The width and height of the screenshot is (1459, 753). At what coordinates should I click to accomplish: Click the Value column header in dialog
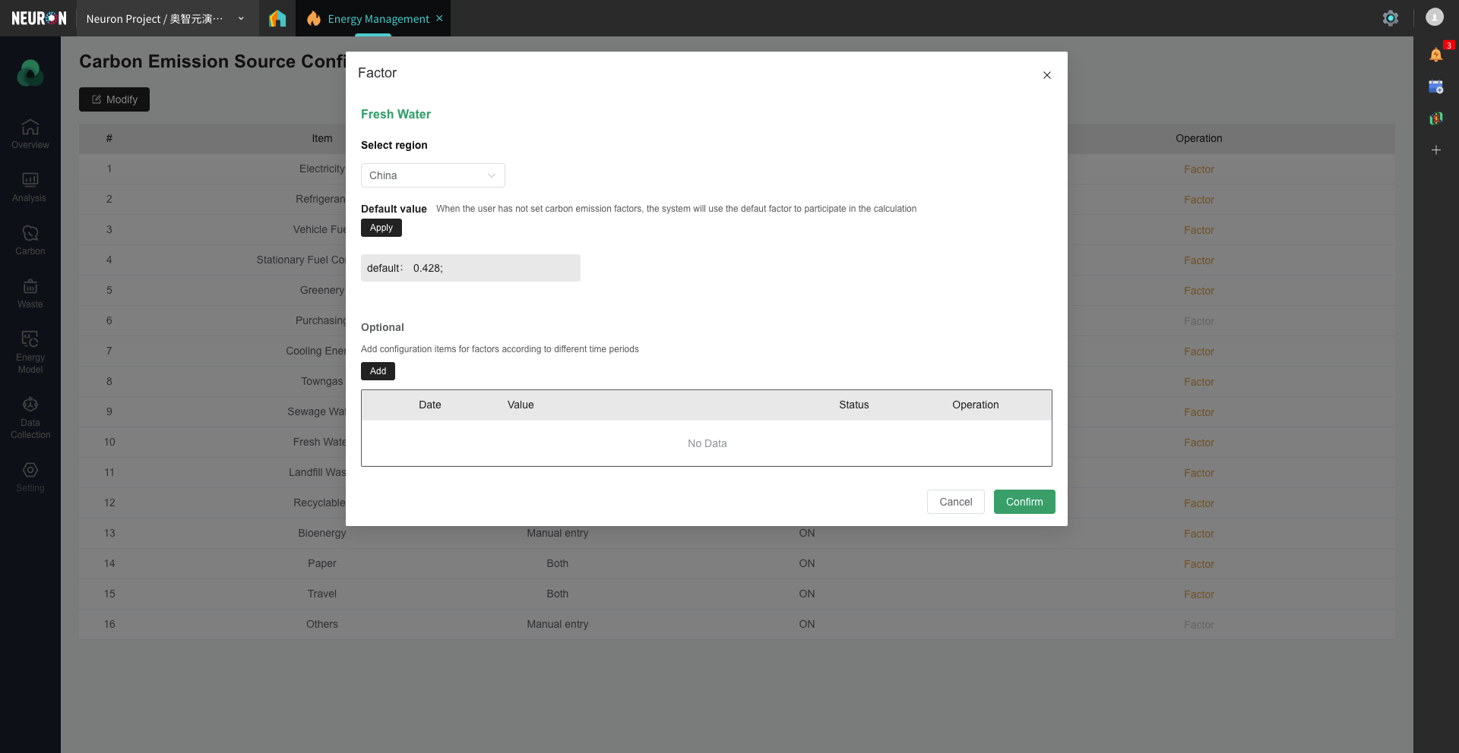click(x=521, y=405)
